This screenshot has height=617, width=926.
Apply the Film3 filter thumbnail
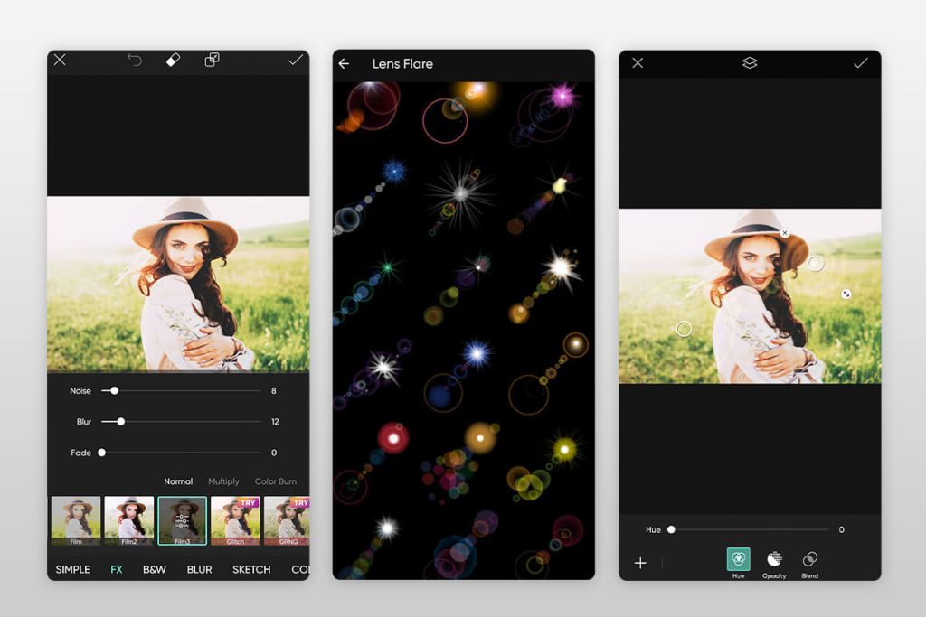[183, 520]
